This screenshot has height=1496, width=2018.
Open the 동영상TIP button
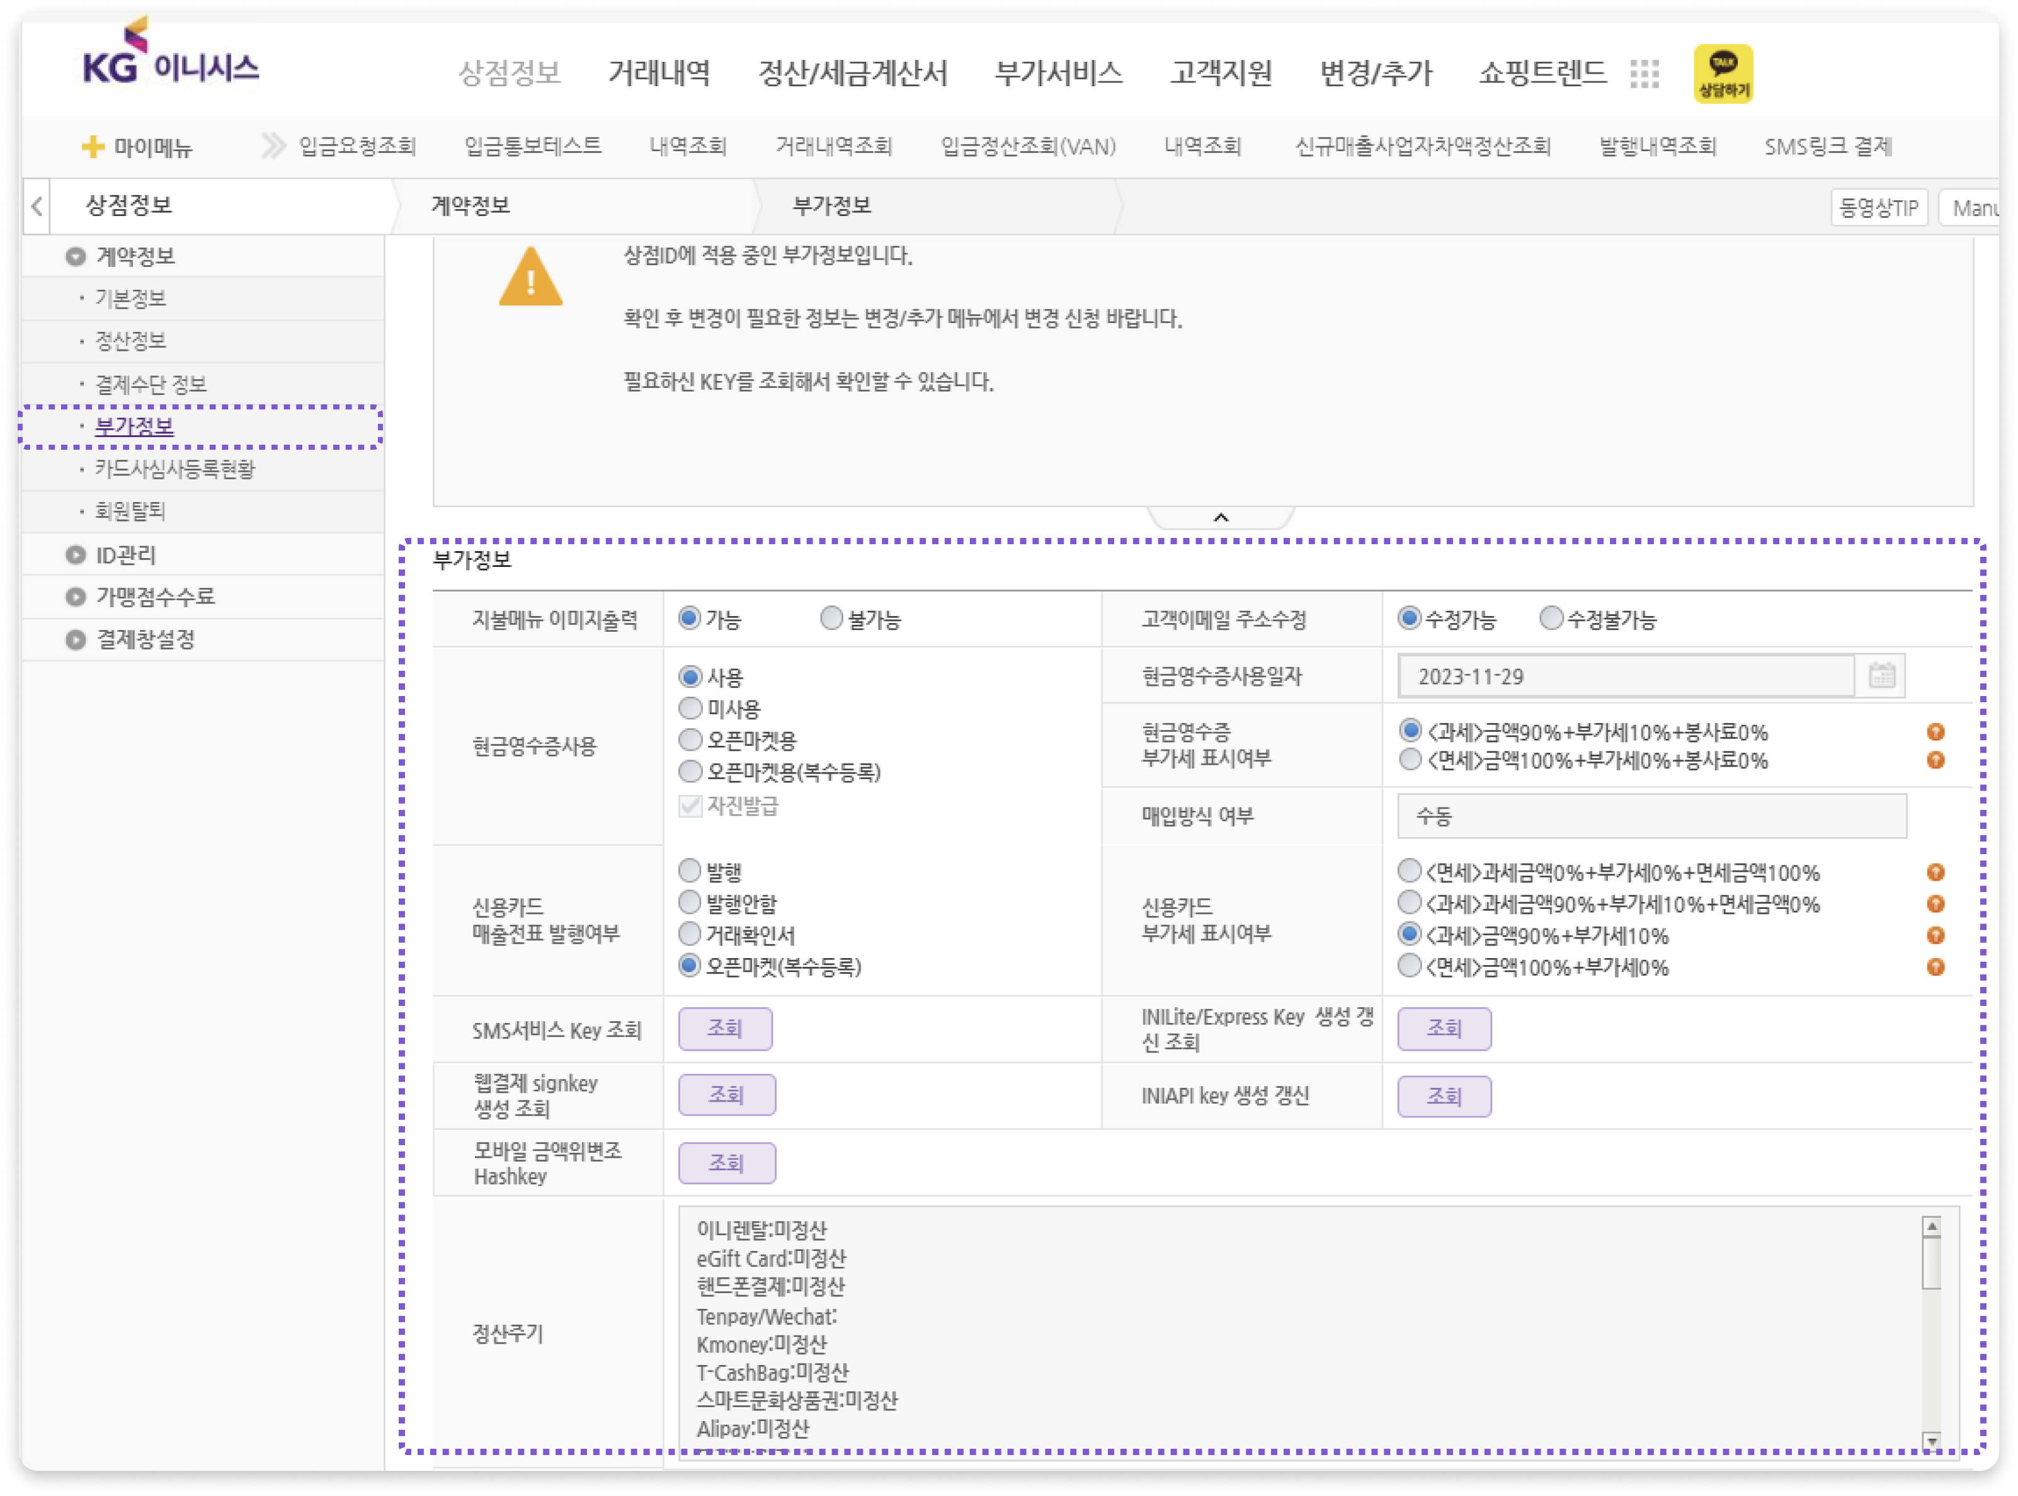click(1879, 207)
